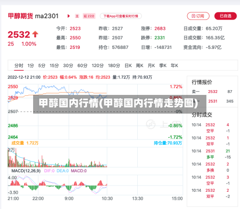The height and width of the screenshot is (209, 240).
Task: Click the 最低 value 2519
Action: click(75, 47)
